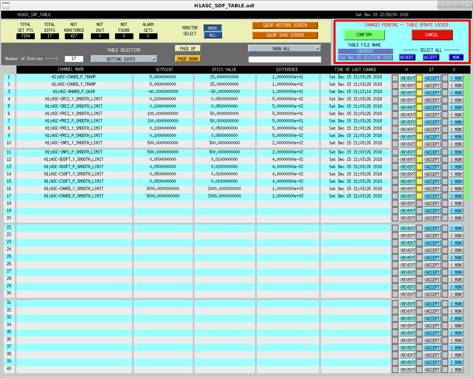Viewport: 473px width, 378px height.
Task: Open the SHOW ALL dropdown menu
Action: click(x=284, y=48)
